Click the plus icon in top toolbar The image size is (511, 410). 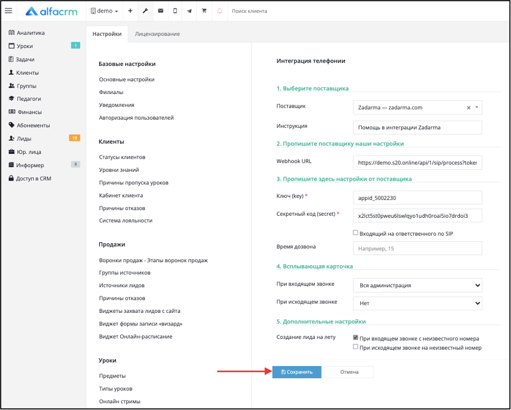tap(130, 11)
